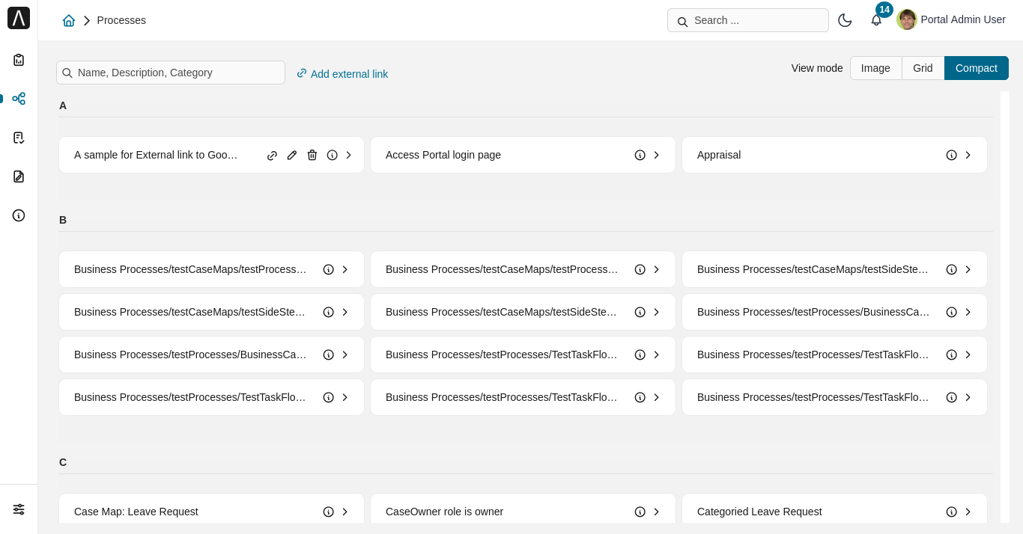Open the settings sliders icon at the sidebar bottom

[19, 509]
